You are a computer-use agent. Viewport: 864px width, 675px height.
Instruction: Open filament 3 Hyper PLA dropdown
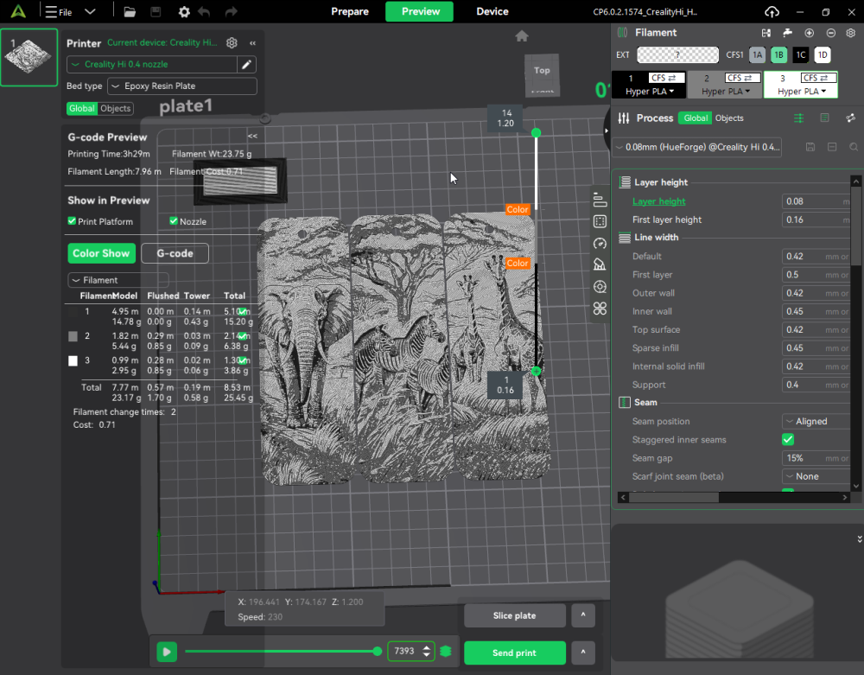pos(802,92)
